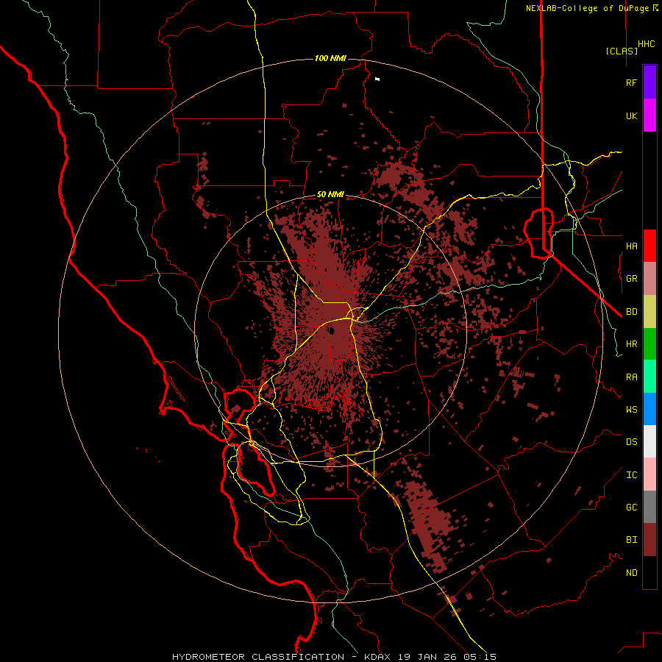This screenshot has height=662, width=662.
Task: Click the 100 NMI range ring label
Action: coord(330,58)
